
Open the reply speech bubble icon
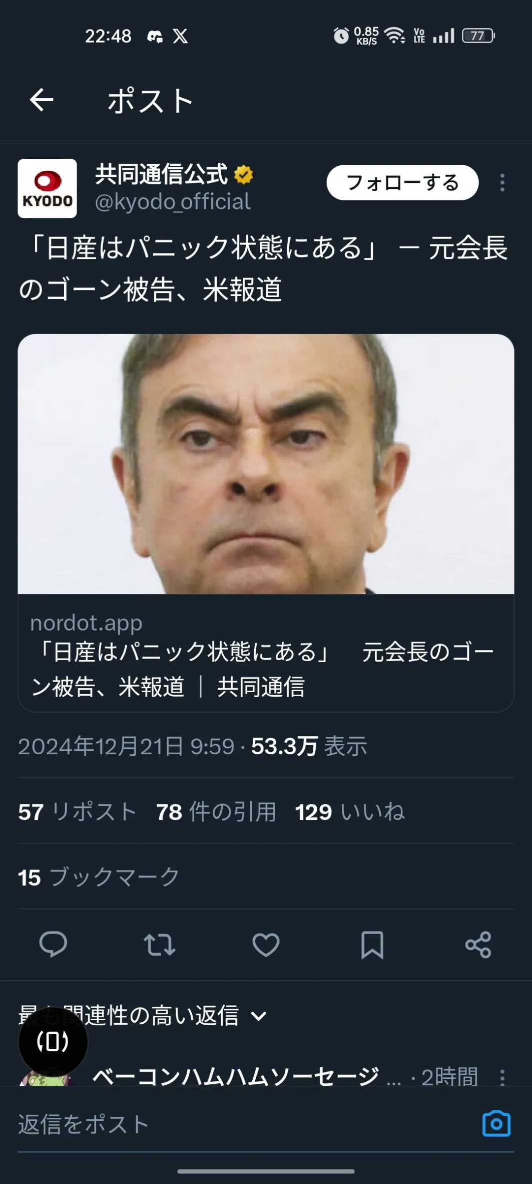pyautogui.click(x=53, y=944)
